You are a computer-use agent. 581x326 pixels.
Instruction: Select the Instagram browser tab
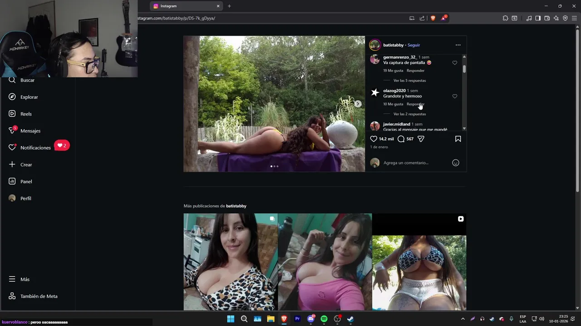coord(186,6)
